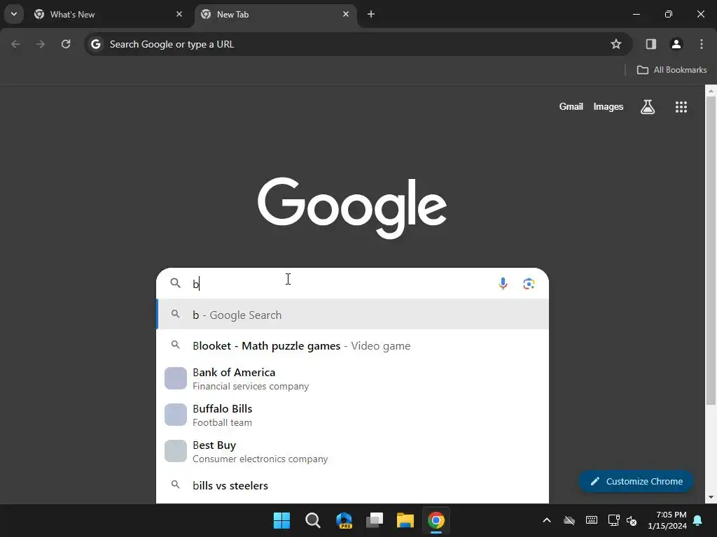Choose Blooket - Math puzzle games suggestion

pyautogui.click(x=353, y=345)
